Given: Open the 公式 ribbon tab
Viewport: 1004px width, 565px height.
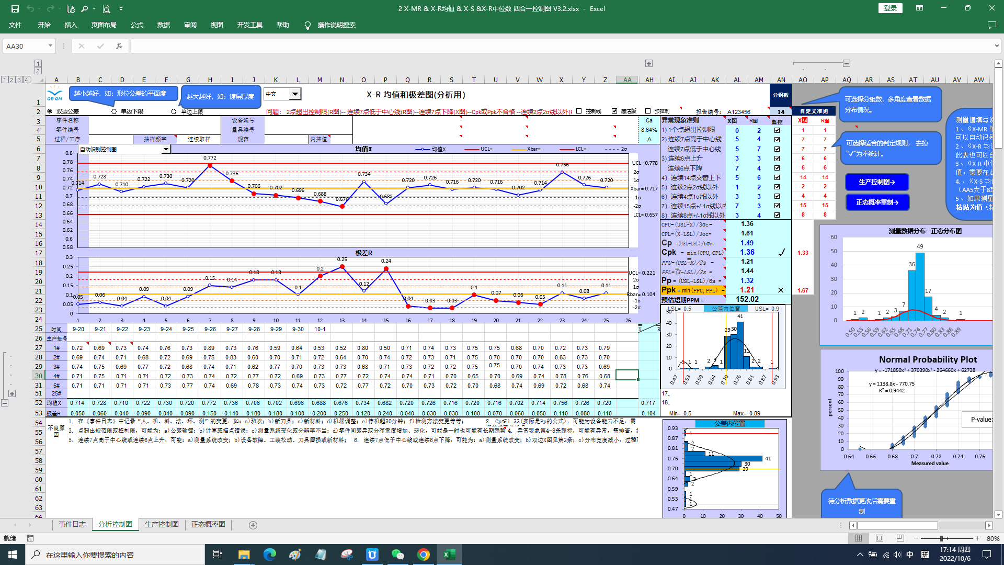Looking at the screenshot, I should click(137, 25).
